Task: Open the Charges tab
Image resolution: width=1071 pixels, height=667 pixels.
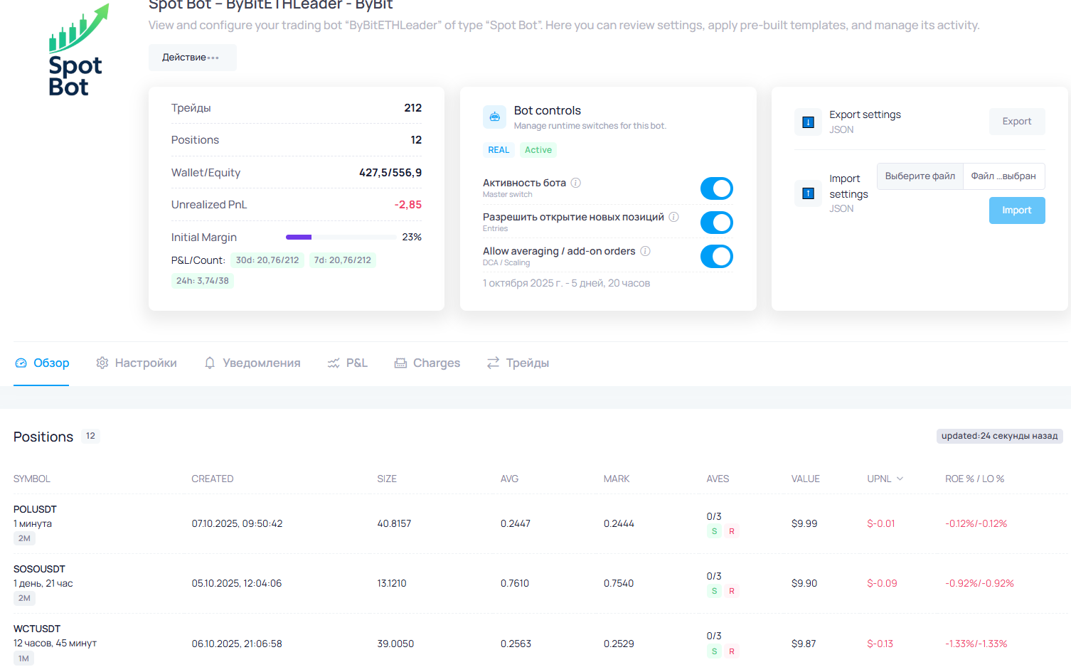Action: [427, 363]
